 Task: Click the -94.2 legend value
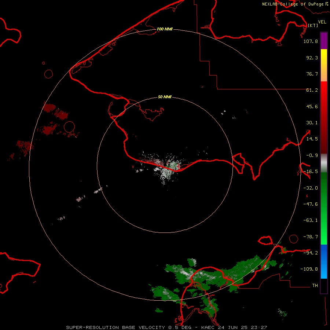coord(311,253)
